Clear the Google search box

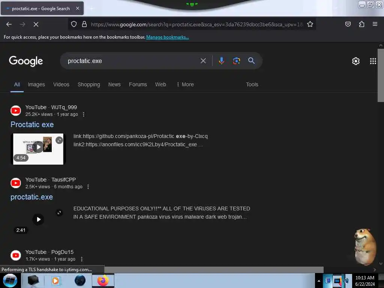(203, 61)
